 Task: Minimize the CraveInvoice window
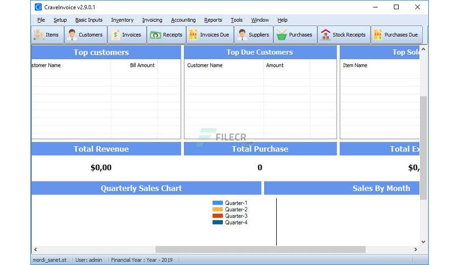[376, 7]
